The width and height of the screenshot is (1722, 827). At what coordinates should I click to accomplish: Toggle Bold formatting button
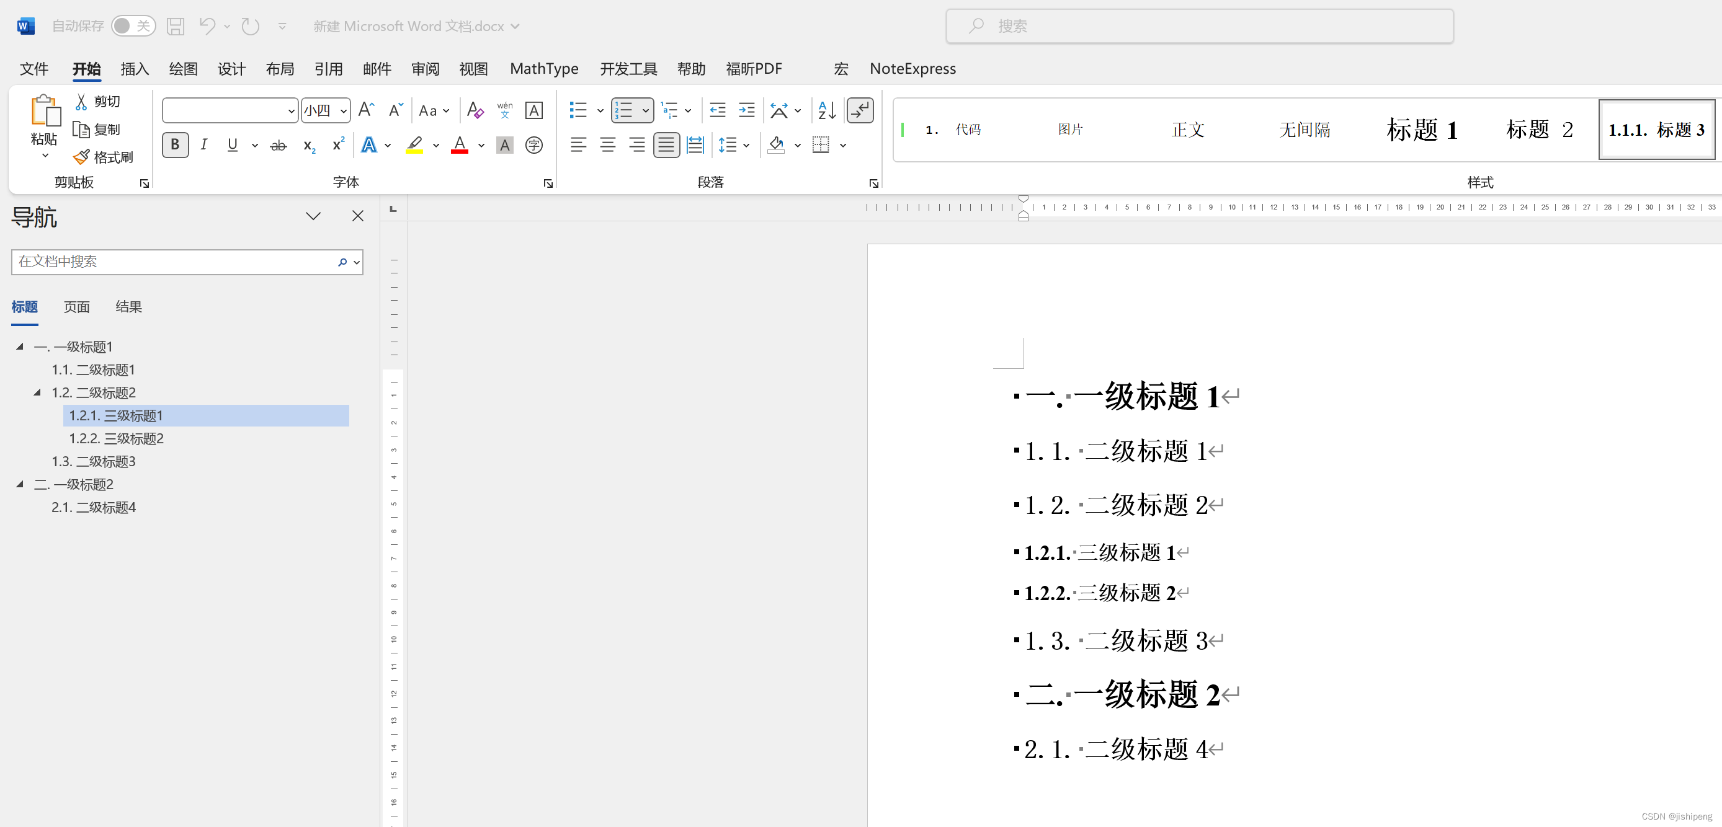(x=175, y=145)
